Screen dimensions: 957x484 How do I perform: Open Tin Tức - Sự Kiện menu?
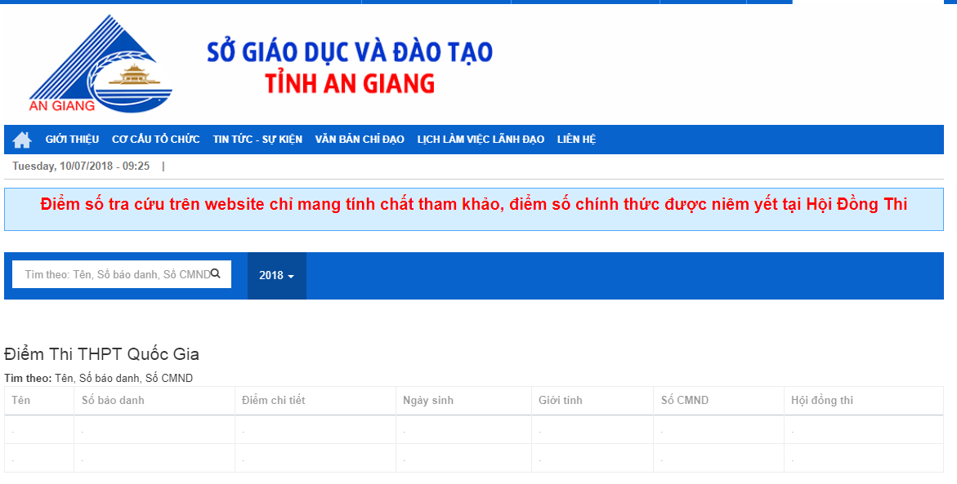[257, 140]
